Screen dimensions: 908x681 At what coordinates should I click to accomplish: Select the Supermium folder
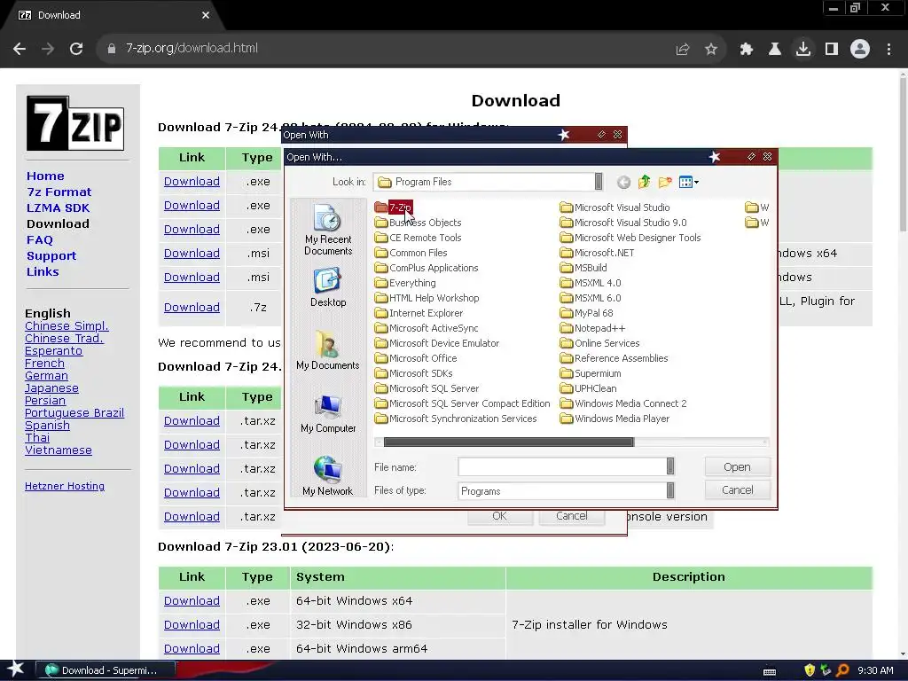(591, 373)
